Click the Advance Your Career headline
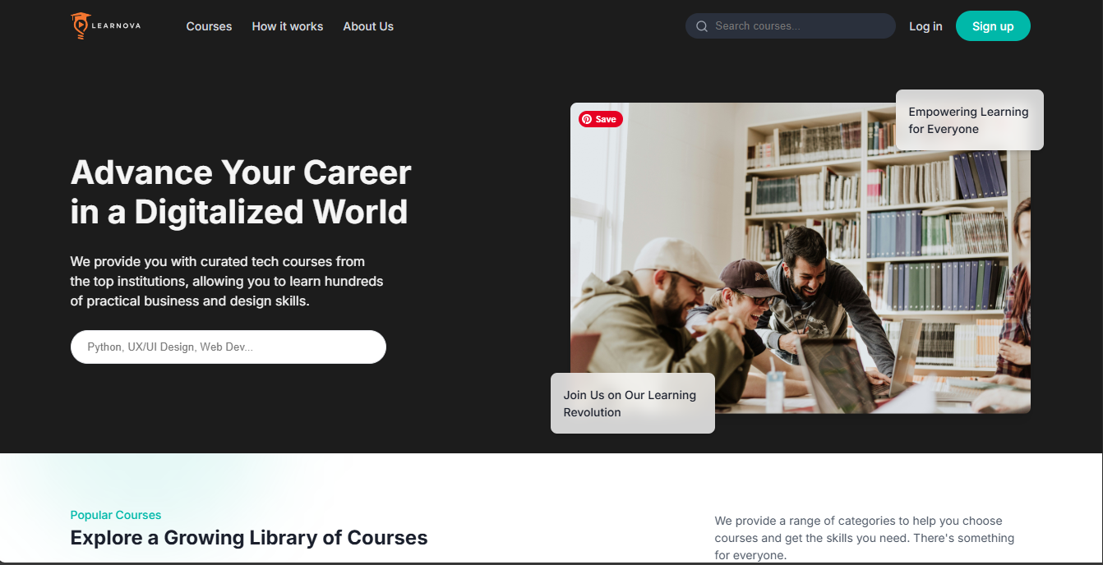Image resolution: width=1103 pixels, height=565 pixels. (241, 192)
